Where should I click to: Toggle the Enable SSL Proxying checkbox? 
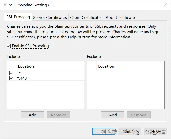pos(9,46)
